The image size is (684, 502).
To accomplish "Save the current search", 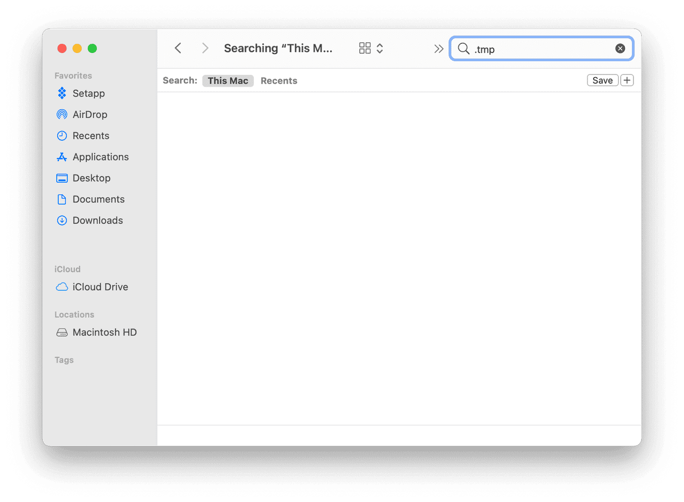I will [x=602, y=80].
